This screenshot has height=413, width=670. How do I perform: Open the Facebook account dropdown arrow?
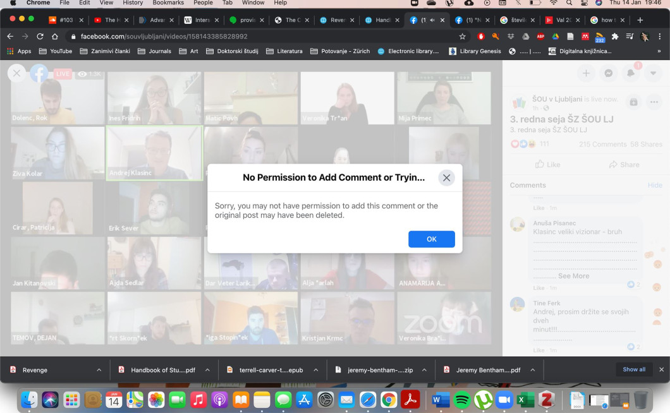(x=654, y=73)
